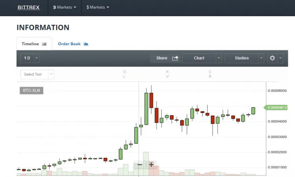295x177 pixels.
Task: Click the 0.00002000 price axis label
Action: pyautogui.click(x=277, y=152)
